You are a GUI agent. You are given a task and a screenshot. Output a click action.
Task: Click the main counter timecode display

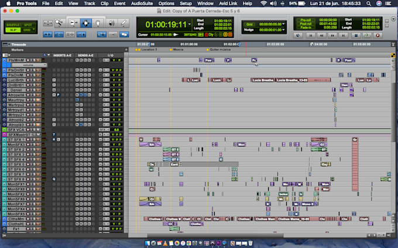(166, 25)
